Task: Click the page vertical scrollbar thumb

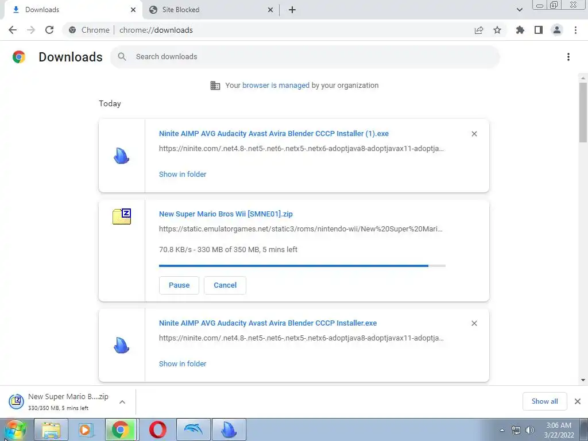Action: point(583,113)
